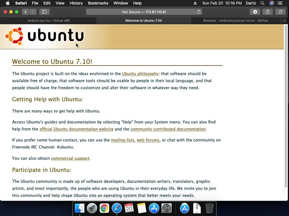
Task: Open Finder from the Dock
Action: [79, 208]
